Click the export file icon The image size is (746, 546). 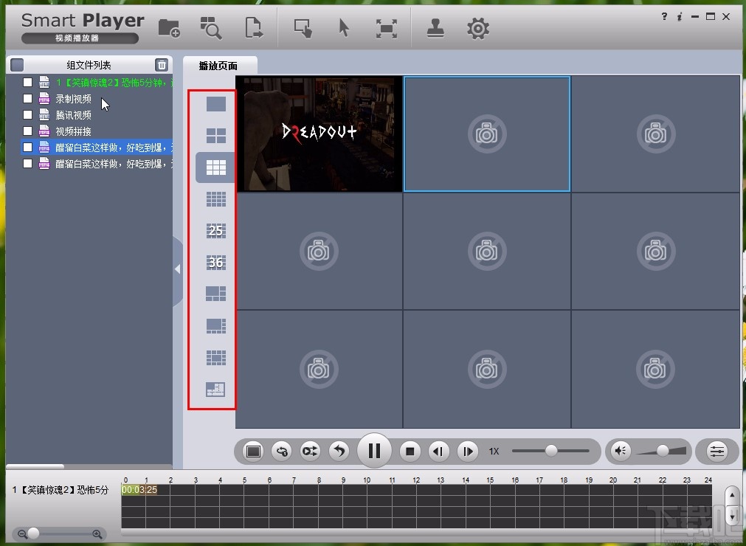point(253,28)
